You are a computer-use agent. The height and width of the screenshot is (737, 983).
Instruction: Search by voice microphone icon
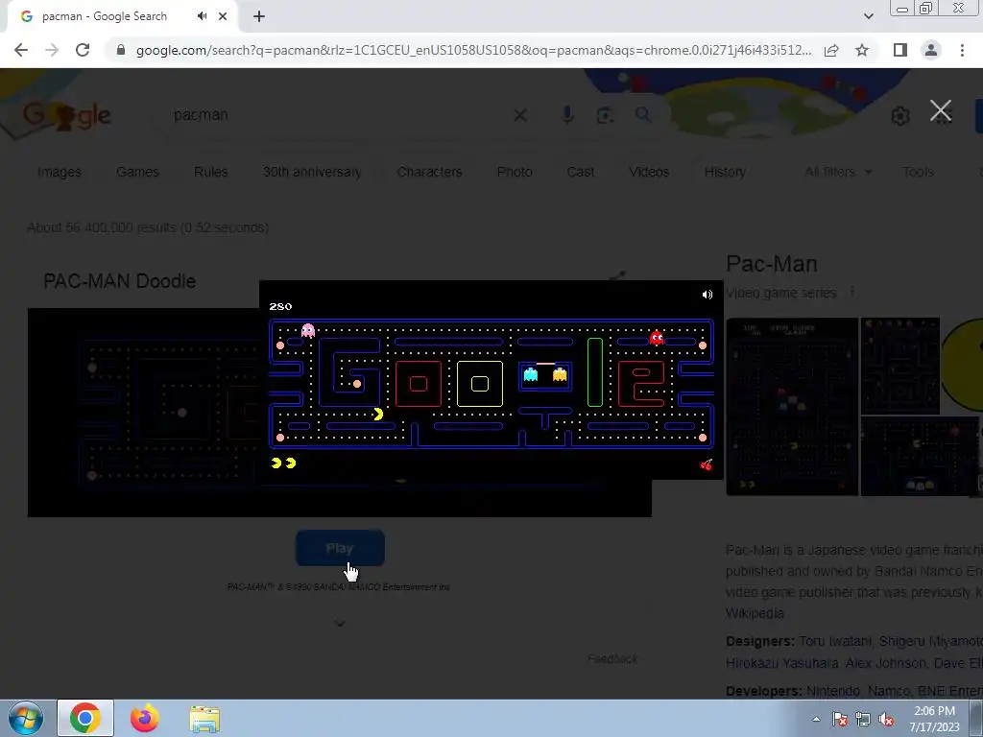click(567, 115)
